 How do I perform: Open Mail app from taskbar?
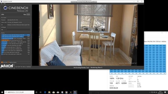[58, 92]
